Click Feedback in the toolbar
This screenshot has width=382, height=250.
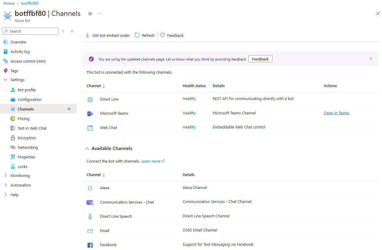[172, 35]
